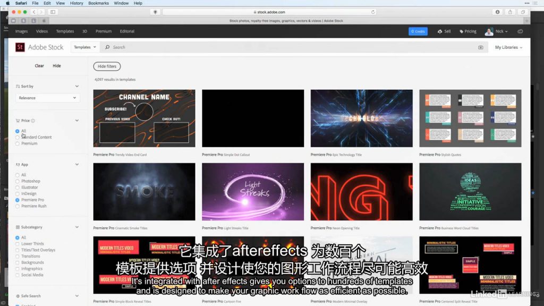544x306 pixels.
Task: Choose InDesign in App filter
Action: (18, 193)
